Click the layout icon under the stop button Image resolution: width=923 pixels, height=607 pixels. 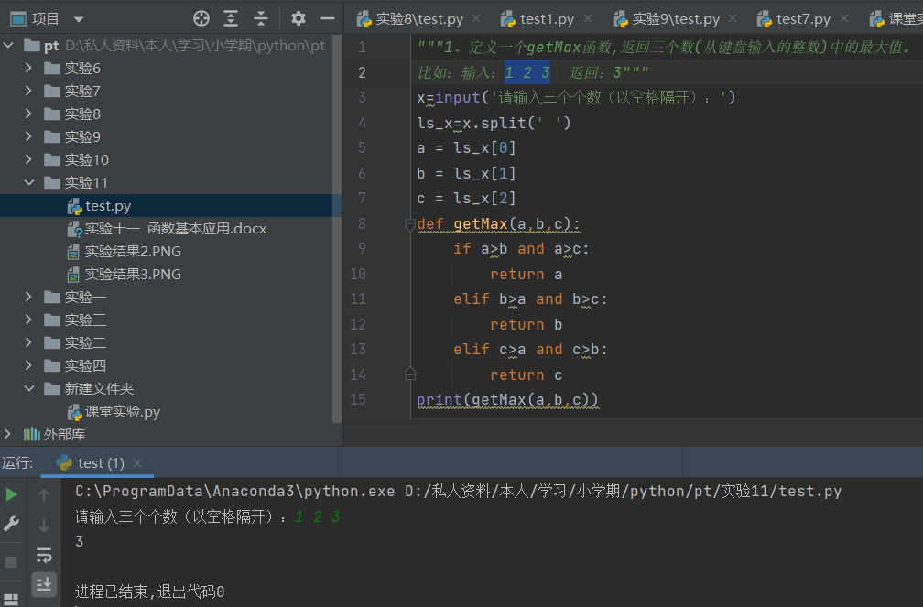(x=11, y=600)
